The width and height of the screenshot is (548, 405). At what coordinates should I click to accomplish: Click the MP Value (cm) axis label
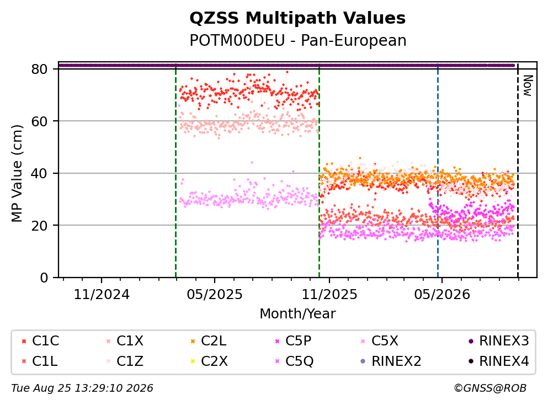click(x=17, y=173)
